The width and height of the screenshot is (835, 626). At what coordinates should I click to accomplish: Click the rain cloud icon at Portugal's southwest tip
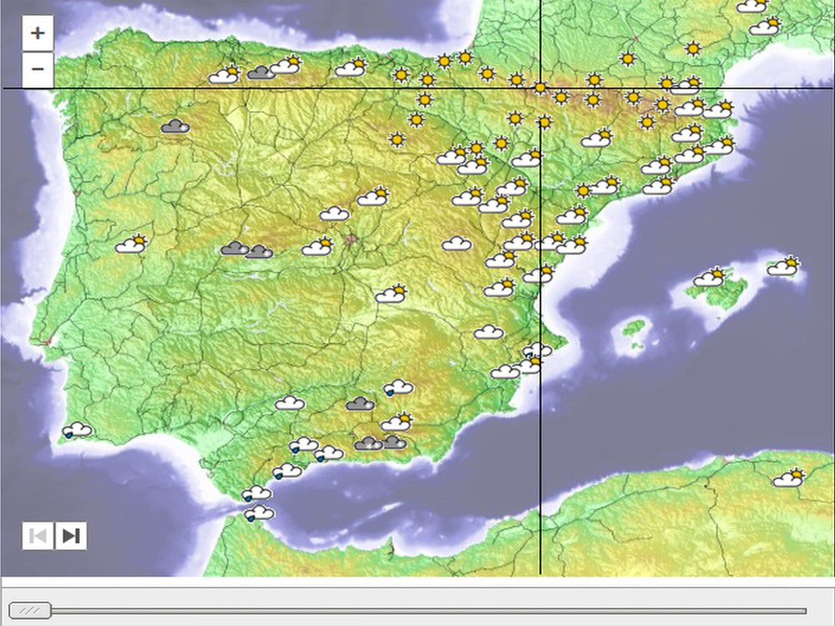click(x=78, y=431)
